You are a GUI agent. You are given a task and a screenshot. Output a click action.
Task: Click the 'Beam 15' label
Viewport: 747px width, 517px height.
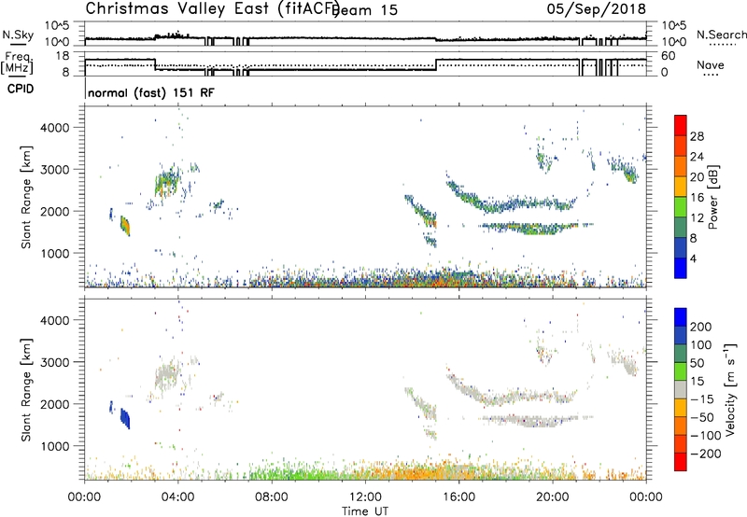point(366,10)
